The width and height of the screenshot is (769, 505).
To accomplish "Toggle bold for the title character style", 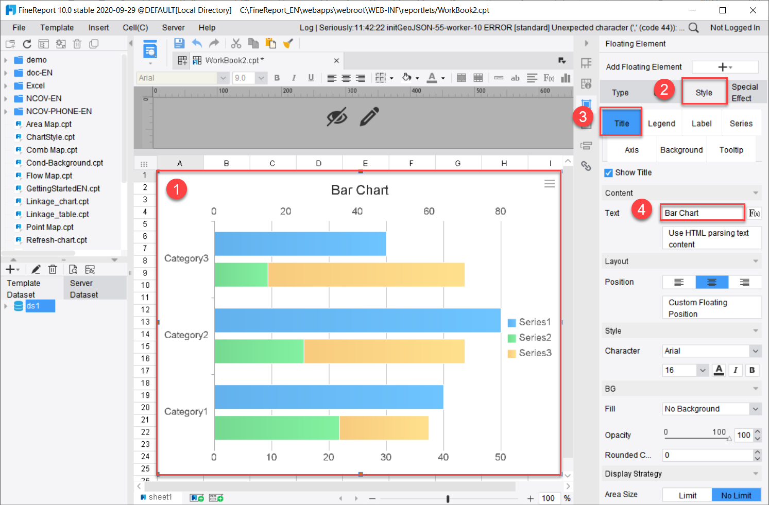I will pyautogui.click(x=752, y=370).
